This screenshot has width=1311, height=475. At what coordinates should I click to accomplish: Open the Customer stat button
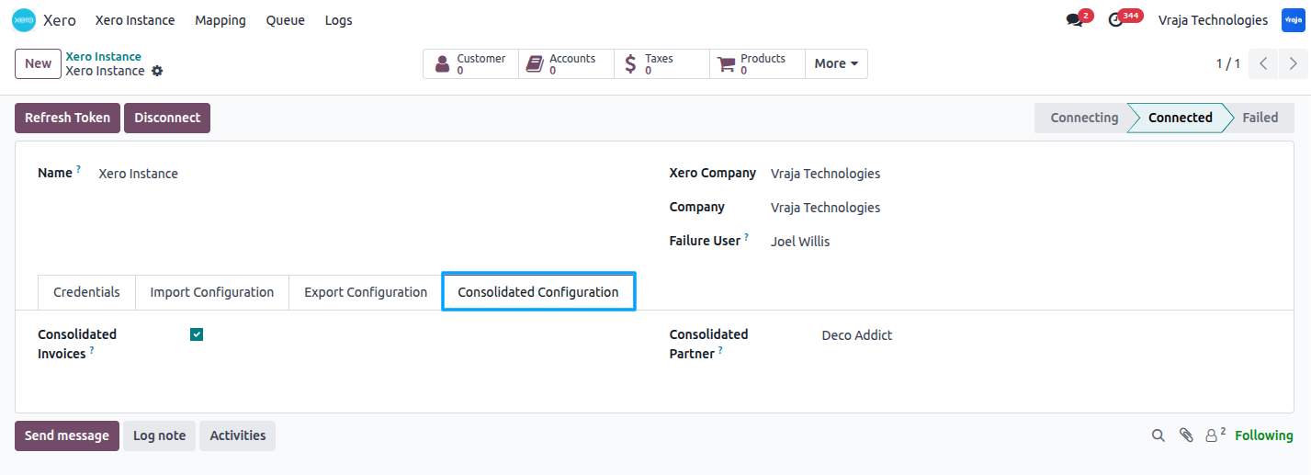470,63
